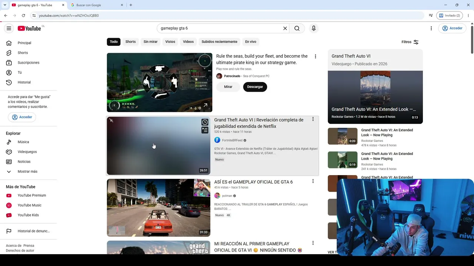Select the Subidos recientemente chip
This screenshot has height=266, width=474.
pyautogui.click(x=219, y=42)
